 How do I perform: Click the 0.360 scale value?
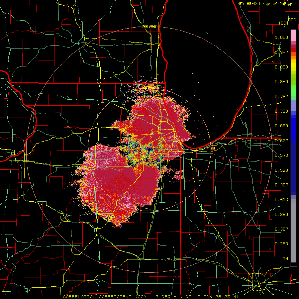point(281,215)
